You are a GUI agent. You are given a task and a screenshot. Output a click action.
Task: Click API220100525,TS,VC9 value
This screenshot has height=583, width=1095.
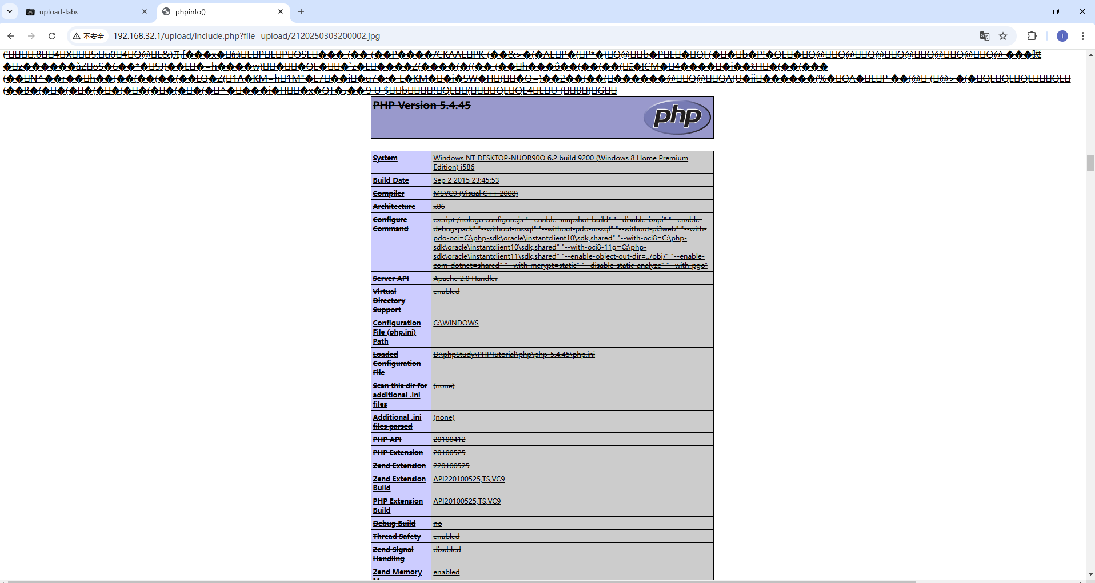(x=469, y=479)
